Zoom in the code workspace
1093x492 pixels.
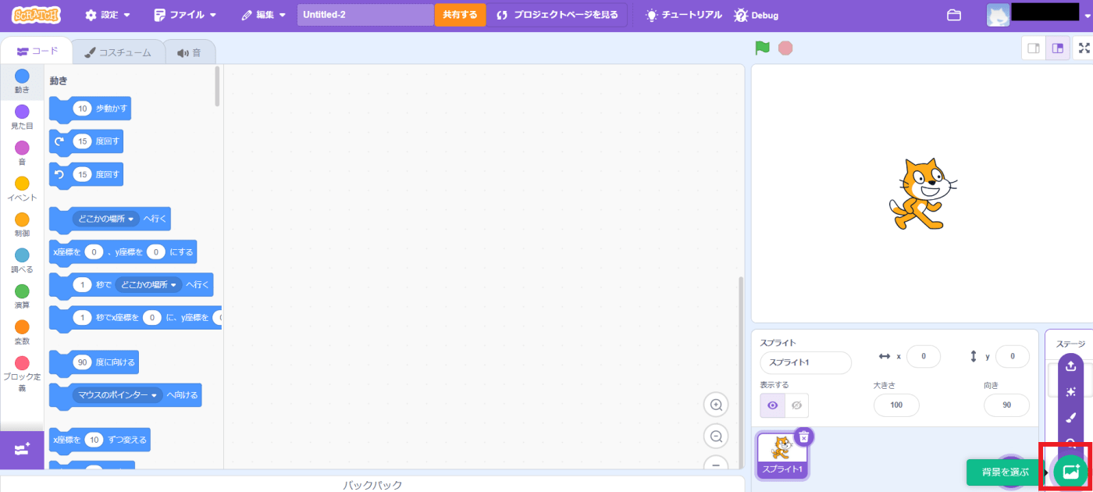(x=716, y=405)
